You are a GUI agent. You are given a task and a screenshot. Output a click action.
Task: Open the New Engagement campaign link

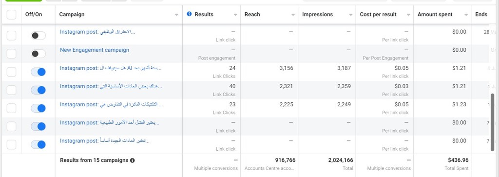[x=95, y=50]
